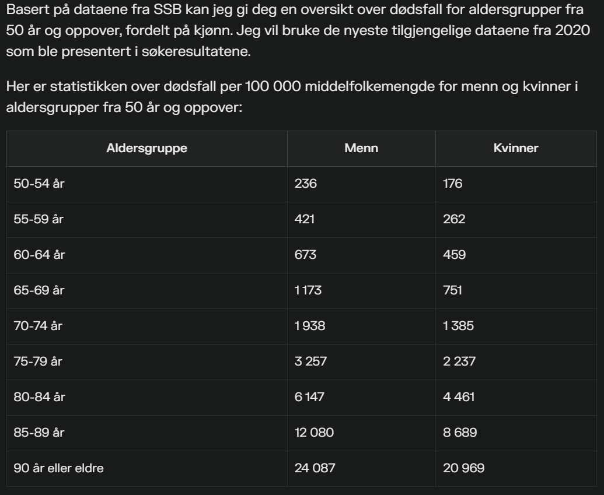
Task: Click the Kvinner value 20 969
Action: tap(464, 468)
